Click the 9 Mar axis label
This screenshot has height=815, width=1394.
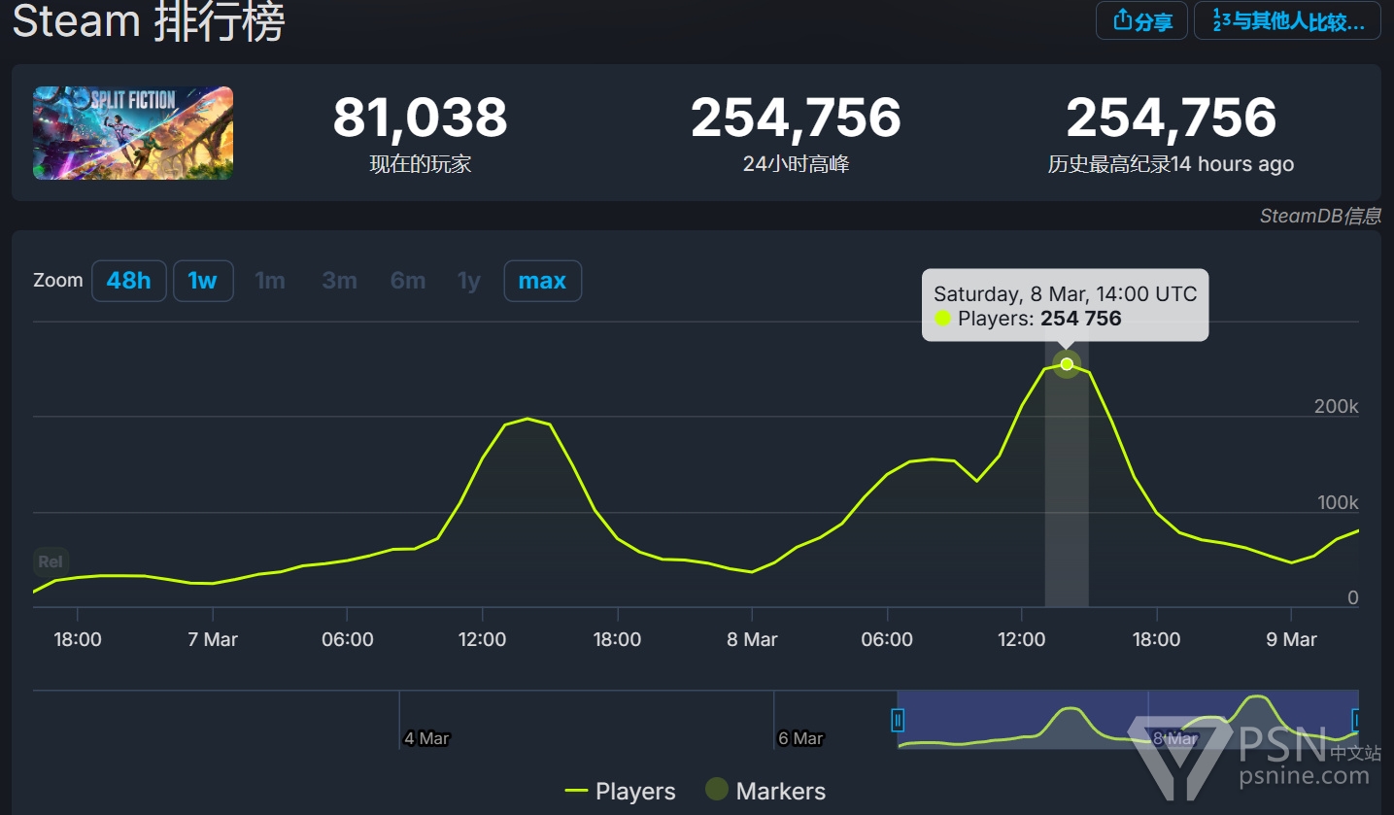[1292, 639]
